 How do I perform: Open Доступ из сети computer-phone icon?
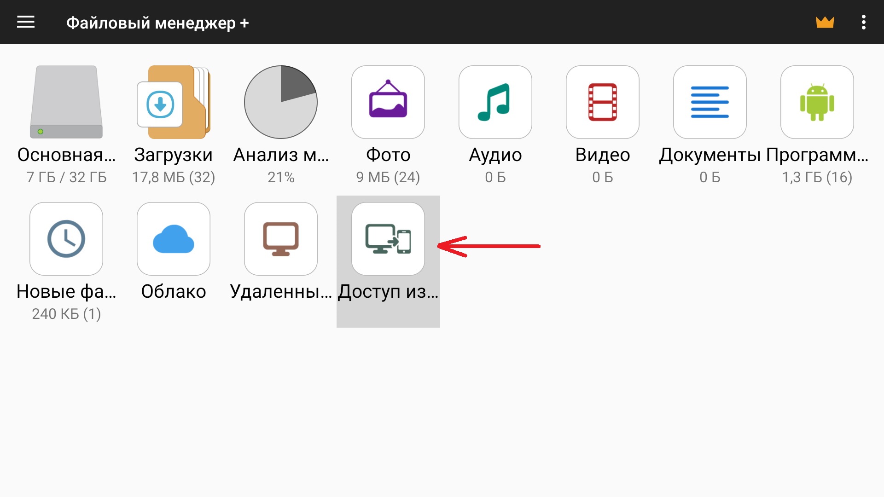pyautogui.click(x=388, y=238)
